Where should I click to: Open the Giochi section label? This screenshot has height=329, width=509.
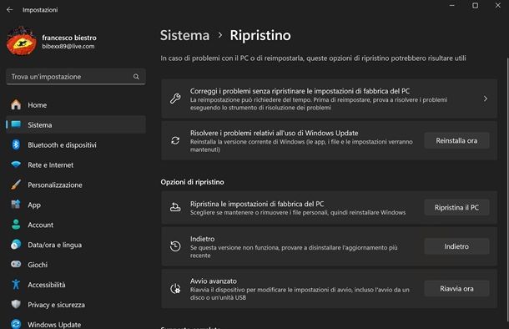[x=38, y=265]
